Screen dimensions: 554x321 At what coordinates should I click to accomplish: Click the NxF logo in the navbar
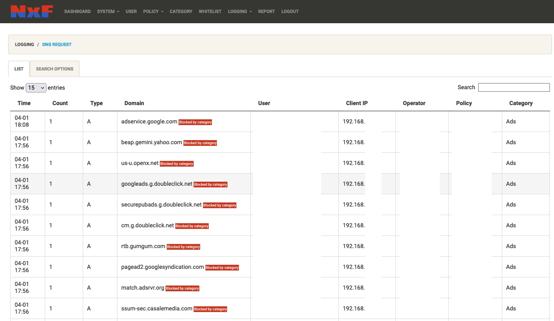pyautogui.click(x=32, y=11)
